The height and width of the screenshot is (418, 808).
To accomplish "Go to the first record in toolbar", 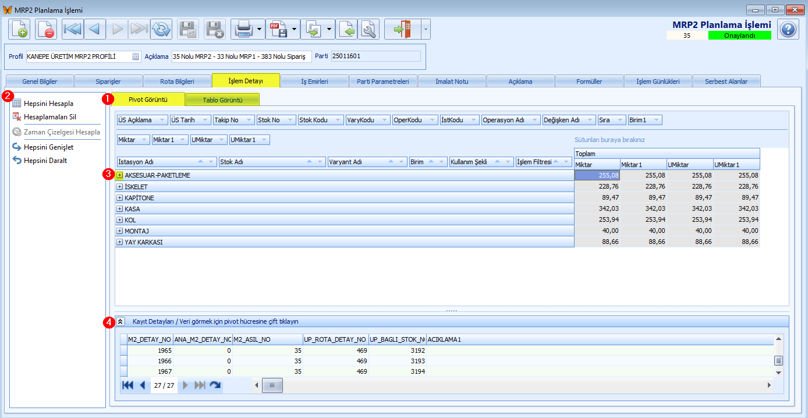I will coord(73,29).
